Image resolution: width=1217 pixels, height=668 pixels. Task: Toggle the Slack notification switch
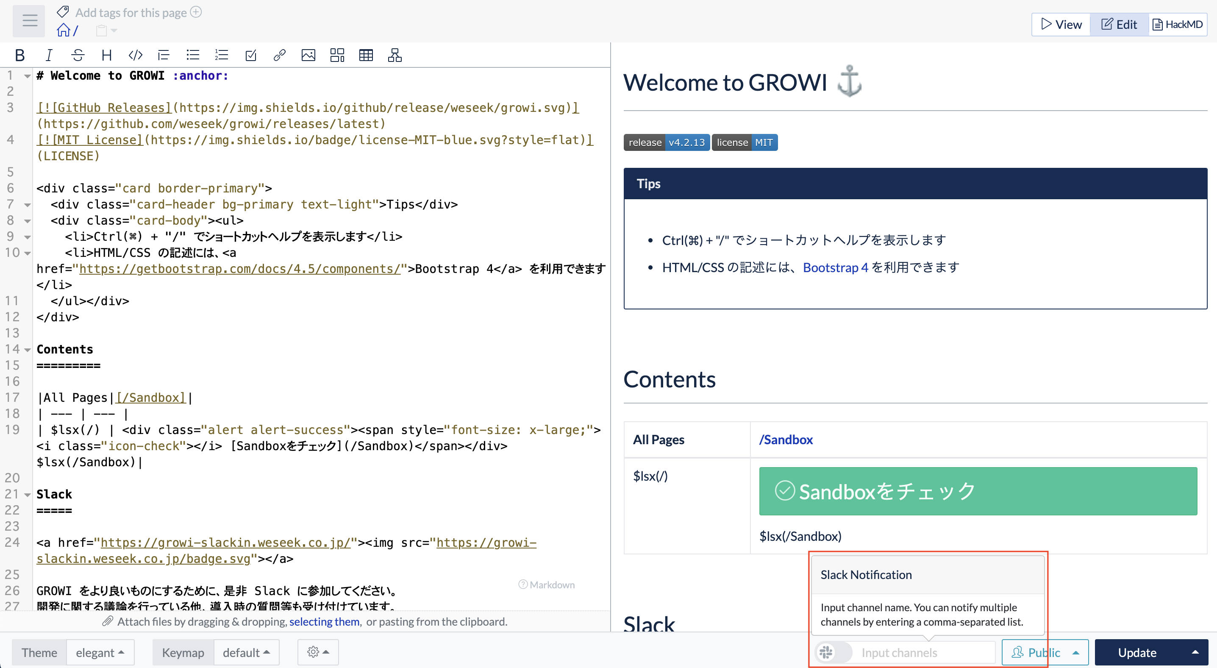(x=834, y=652)
